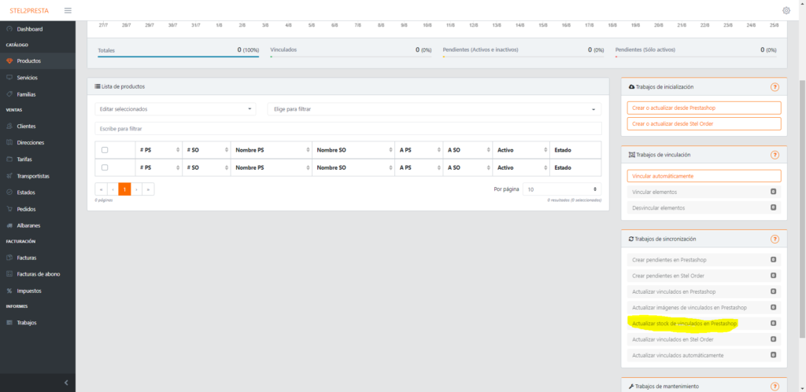Click the badge icon beside Vincular elementos
806x392 pixels.
(x=773, y=192)
